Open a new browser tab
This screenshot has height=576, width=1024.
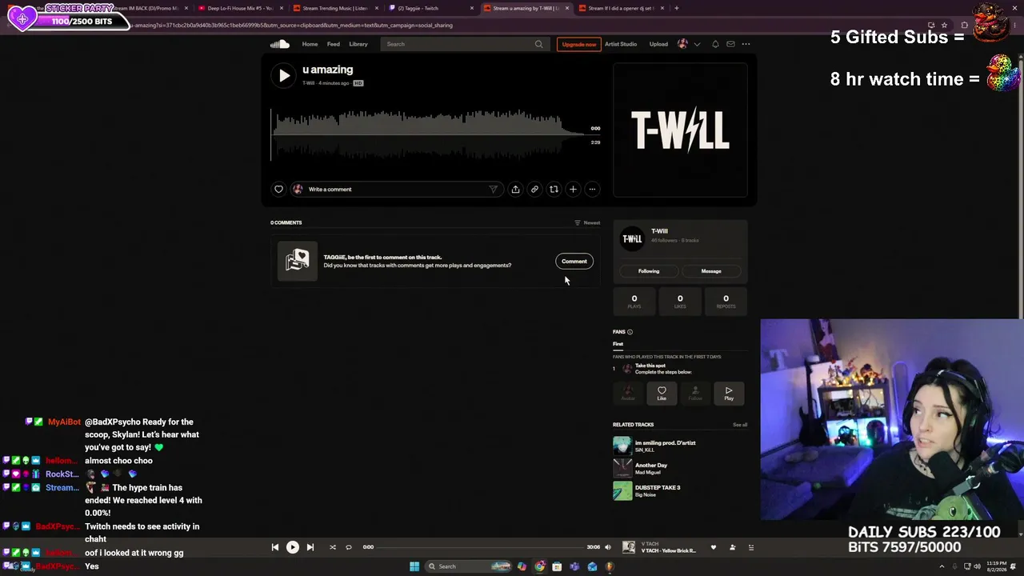click(x=677, y=8)
